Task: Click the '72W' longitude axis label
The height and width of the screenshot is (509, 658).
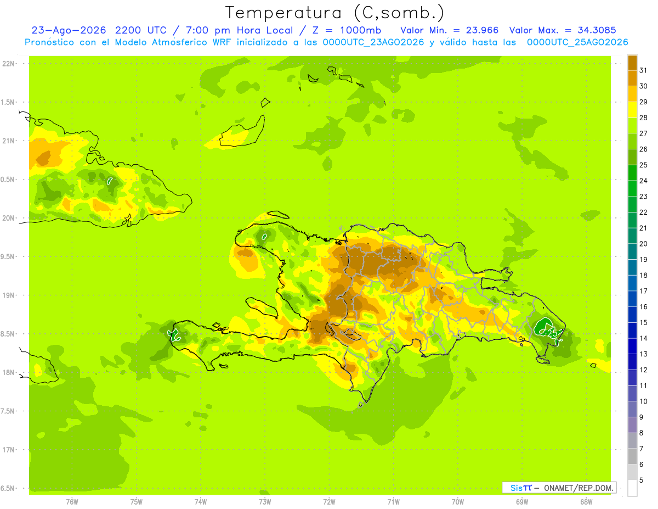Action: (328, 501)
